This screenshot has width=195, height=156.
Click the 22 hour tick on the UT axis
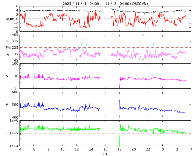[x=148, y=149]
